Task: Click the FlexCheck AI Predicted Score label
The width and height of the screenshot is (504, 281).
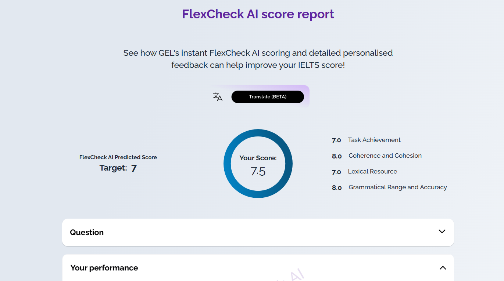Action: click(x=118, y=157)
